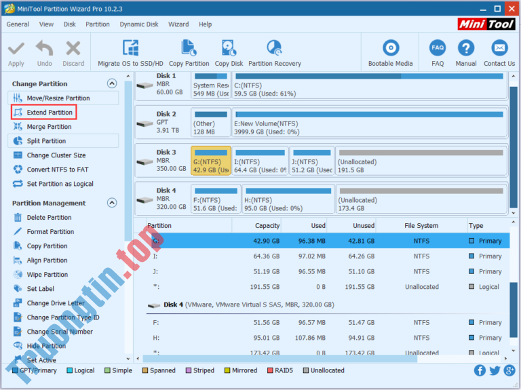Collapse the Partition Management section

pos(112,203)
